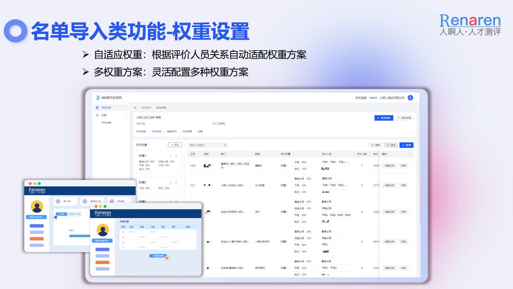Viewport: 513px width, 289px height.
Task: Click 移除 in the 人事行政专员 row
Action: [x=403, y=241]
